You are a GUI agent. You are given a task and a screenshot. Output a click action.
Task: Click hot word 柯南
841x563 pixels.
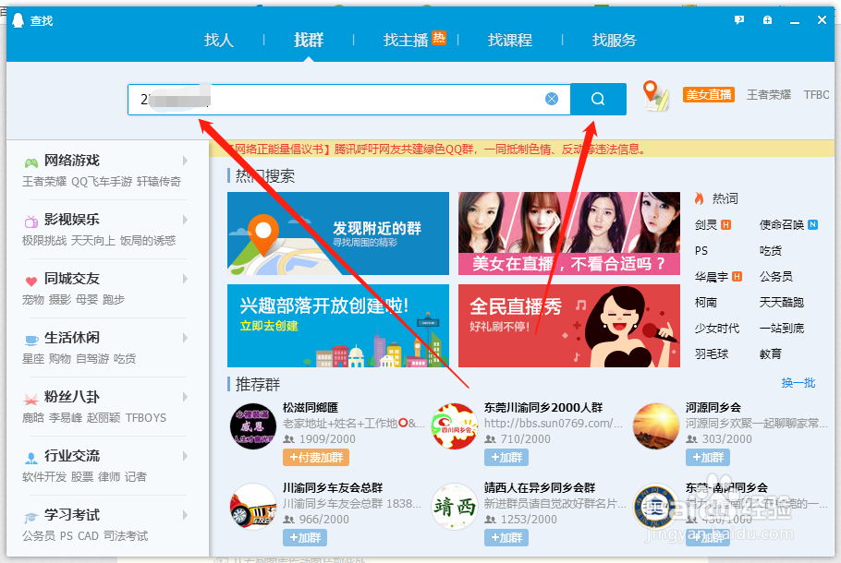(706, 302)
